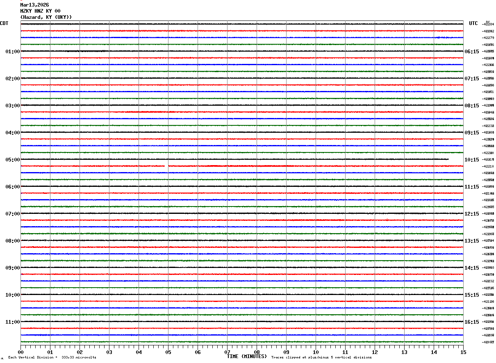Select the 03:00 CDT time label
Image resolution: width=496 pixels, height=363 pixels.
click(x=13, y=106)
